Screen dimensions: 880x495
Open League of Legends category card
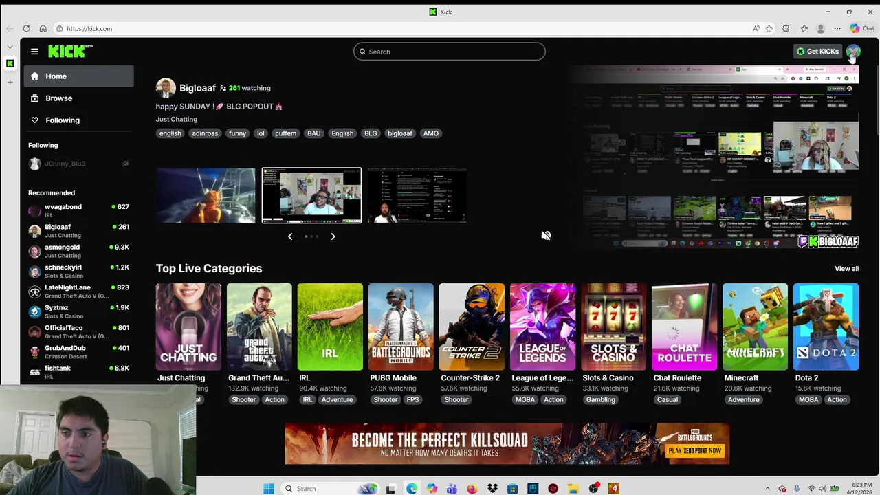coord(542,327)
